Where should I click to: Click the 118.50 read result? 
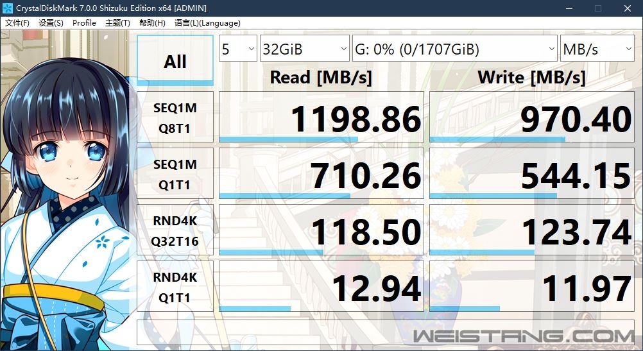click(321, 230)
